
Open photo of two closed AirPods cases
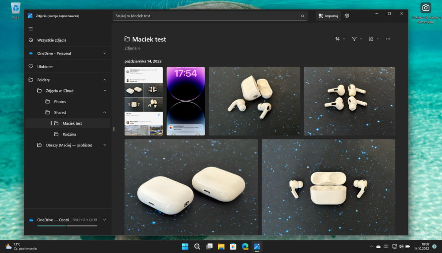pyautogui.click(x=191, y=187)
